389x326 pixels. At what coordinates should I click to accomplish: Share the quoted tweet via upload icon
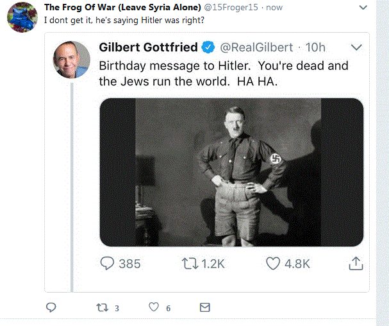point(356,264)
